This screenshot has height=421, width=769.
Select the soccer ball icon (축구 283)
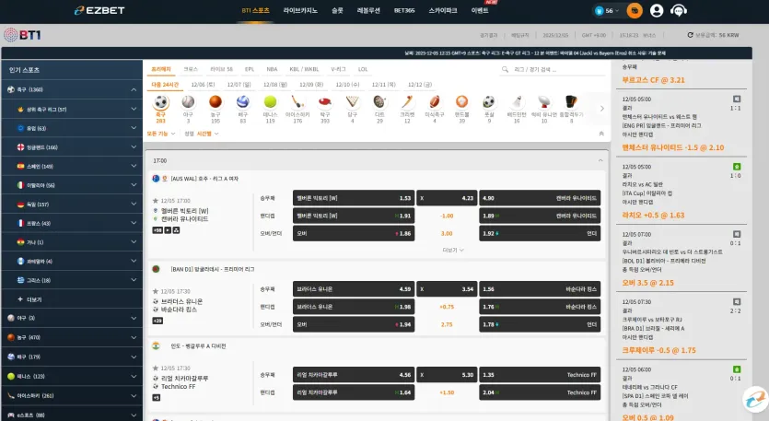(x=161, y=102)
